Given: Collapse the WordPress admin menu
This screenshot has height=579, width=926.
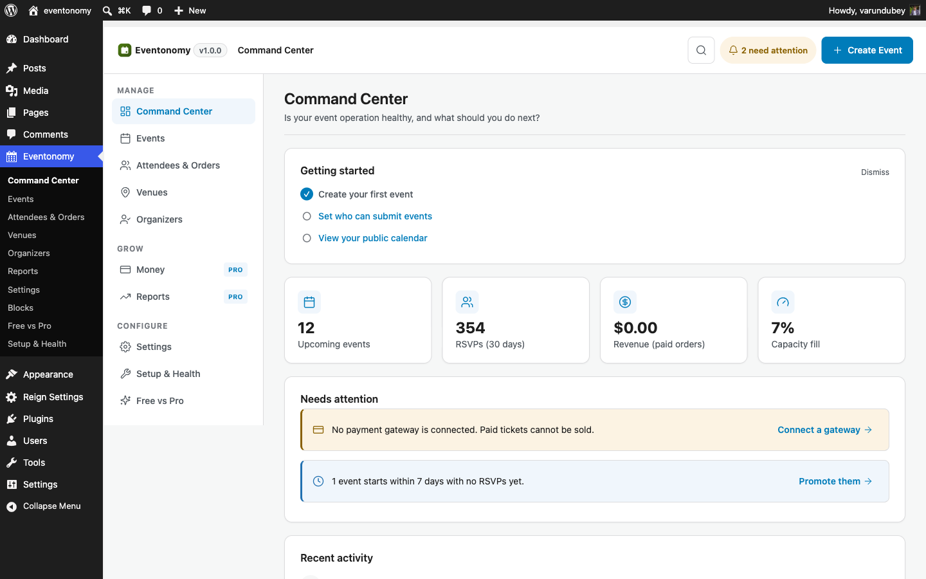Looking at the screenshot, I should (x=51, y=506).
